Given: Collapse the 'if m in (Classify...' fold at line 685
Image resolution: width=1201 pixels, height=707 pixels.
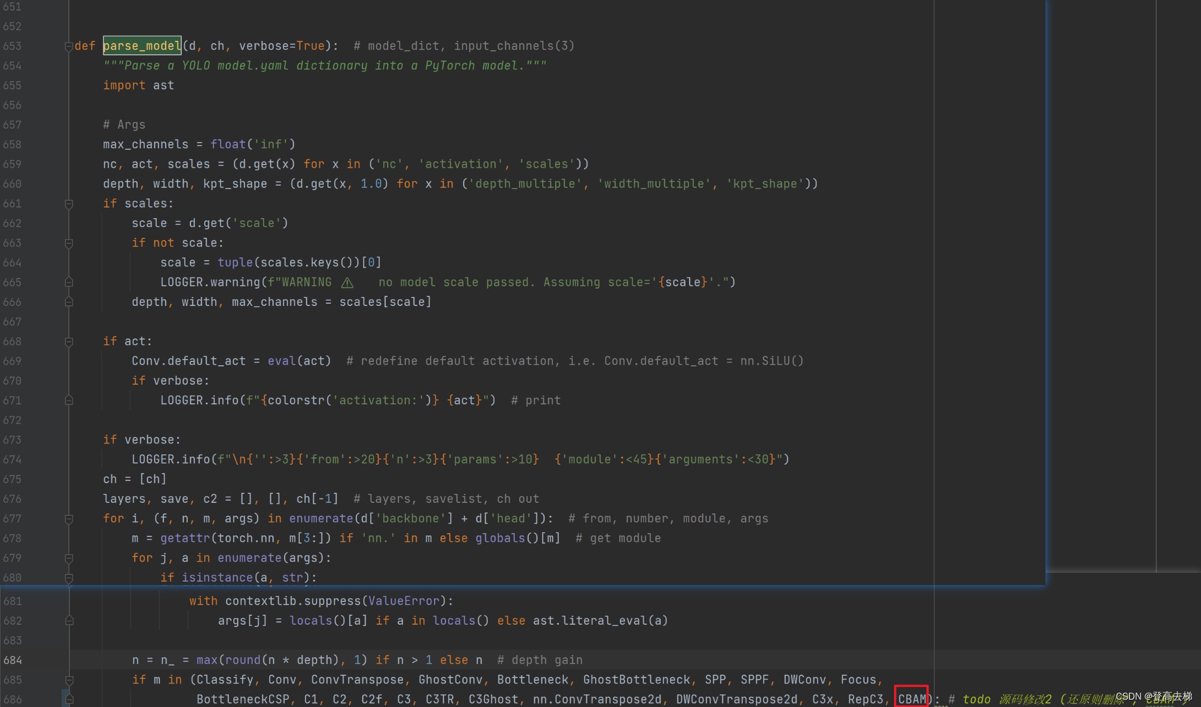Looking at the screenshot, I should tap(69, 680).
